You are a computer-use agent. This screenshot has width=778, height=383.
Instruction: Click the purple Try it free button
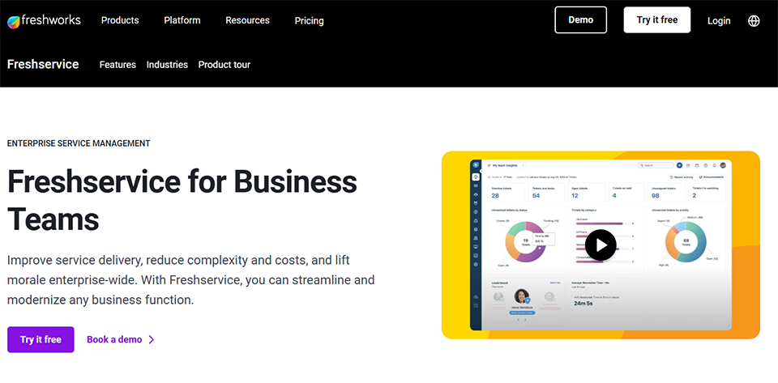pos(41,339)
